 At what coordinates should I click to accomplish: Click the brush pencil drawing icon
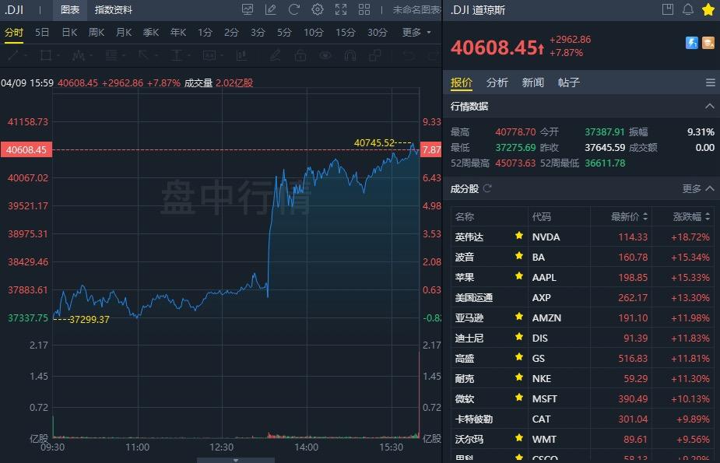[x=275, y=55]
